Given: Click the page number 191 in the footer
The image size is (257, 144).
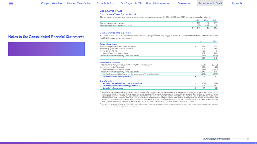Looking at the screenshot, I should (248, 139).
